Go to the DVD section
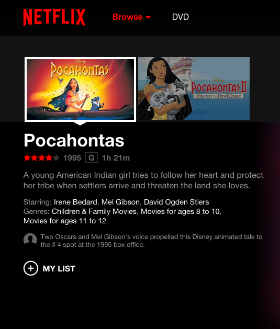Screen dimensions: 280x329 coord(181,17)
